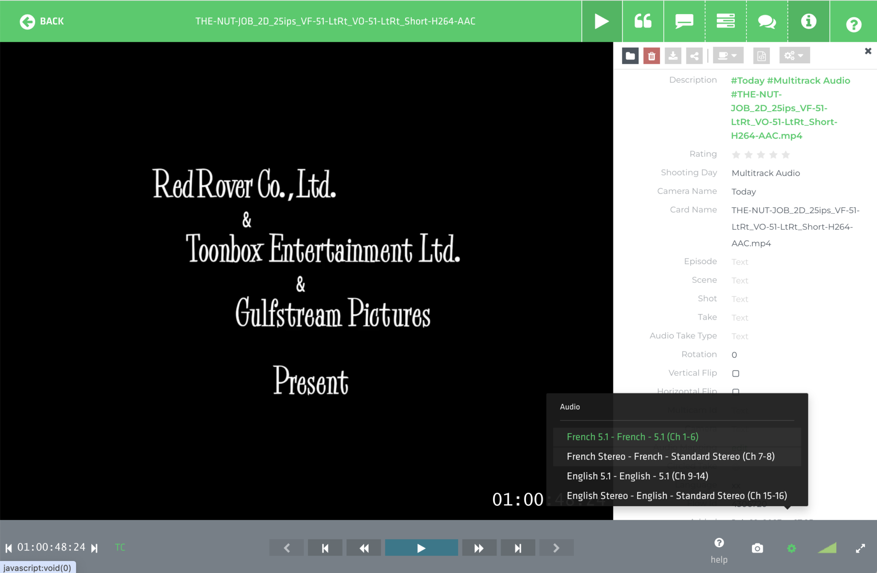Click the discussion chat bubbles icon
877x573 pixels.
tap(767, 21)
